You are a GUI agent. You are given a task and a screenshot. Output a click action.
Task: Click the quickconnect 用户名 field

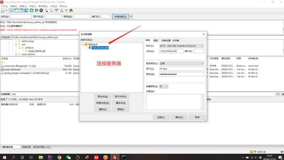point(53,16)
